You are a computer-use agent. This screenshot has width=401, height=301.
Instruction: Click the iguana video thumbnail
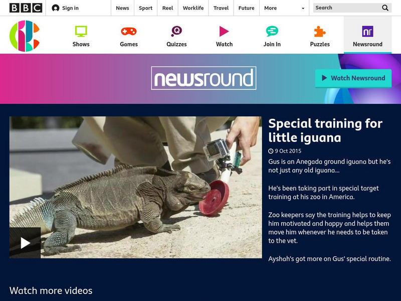click(x=135, y=187)
